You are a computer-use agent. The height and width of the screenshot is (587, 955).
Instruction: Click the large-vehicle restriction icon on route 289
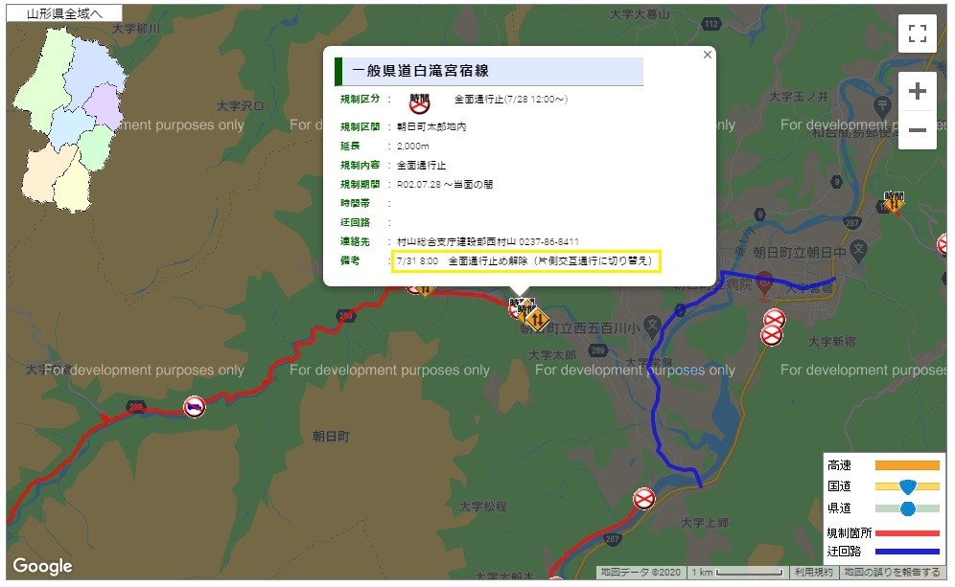[195, 406]
